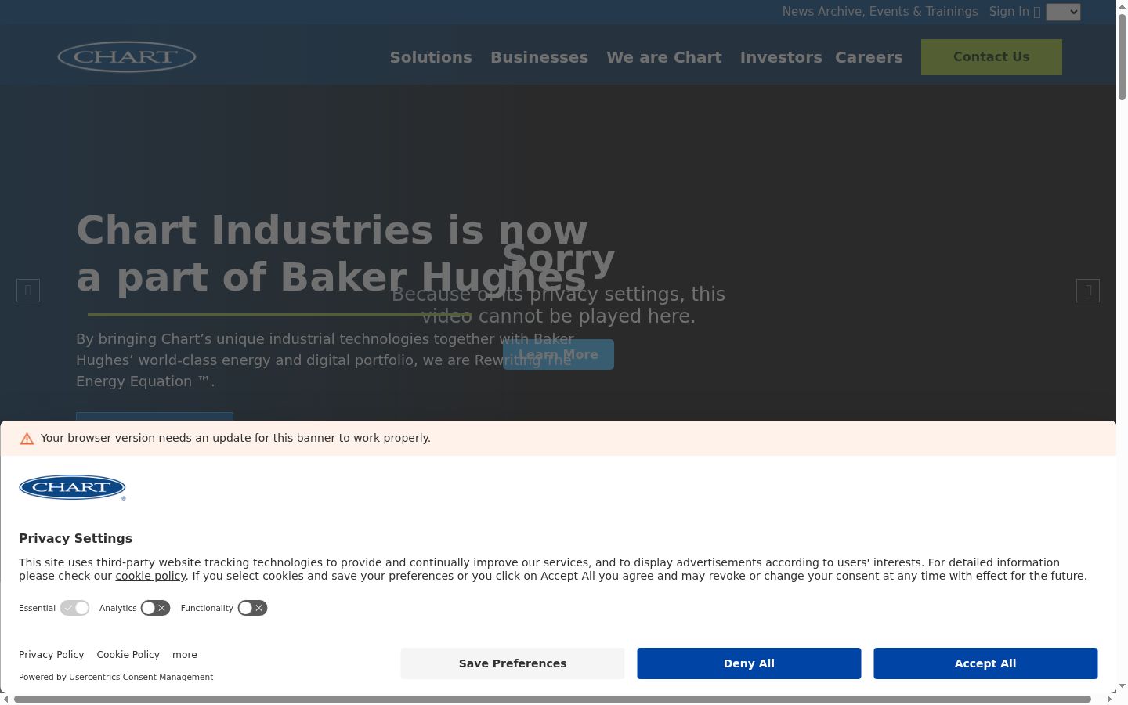Click the 'Sorry' video notice heading
The image size is (1128, 705).
pyautogui.click(x=559, y=259)
